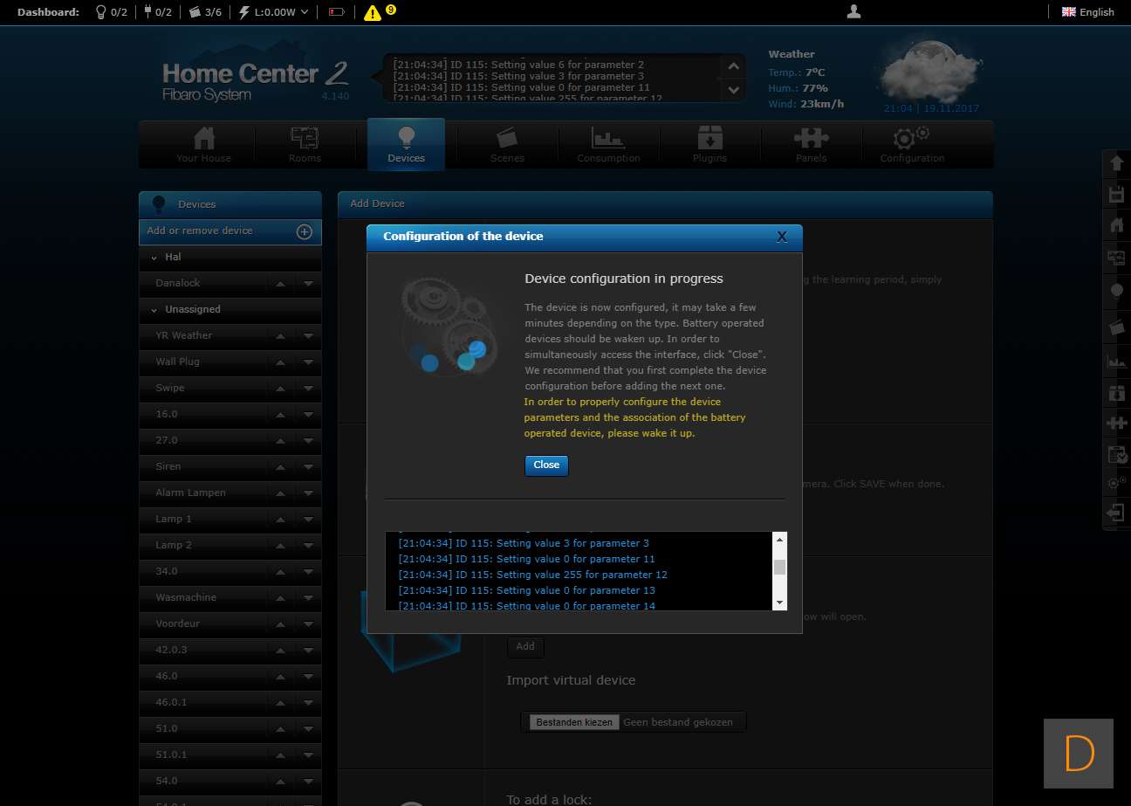This screenshot has width=1131, height=806.
Task: Click the plus icon beside Add or remove device
Action: point(305,231)
